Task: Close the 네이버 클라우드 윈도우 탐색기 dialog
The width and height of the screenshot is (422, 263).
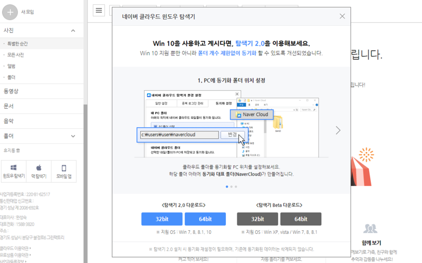Action: (x=342, y=16)
